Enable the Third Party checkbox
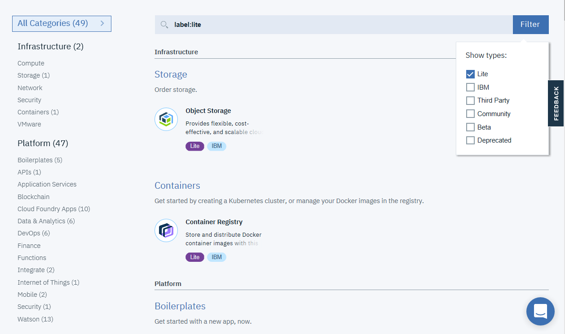Viewport: 565px width, 334px height. click(x=470, y=100)
